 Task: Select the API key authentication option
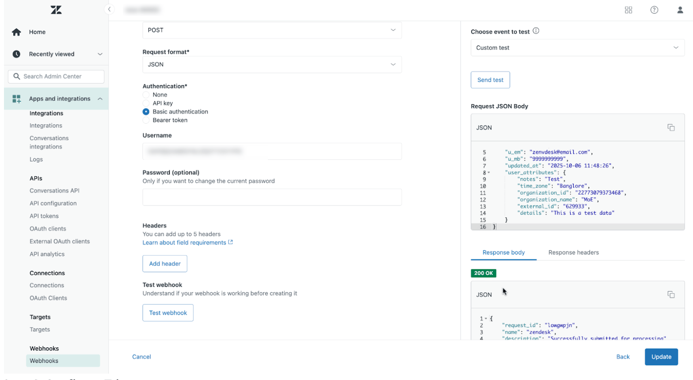pyautogui.click(x=146, y=103)
